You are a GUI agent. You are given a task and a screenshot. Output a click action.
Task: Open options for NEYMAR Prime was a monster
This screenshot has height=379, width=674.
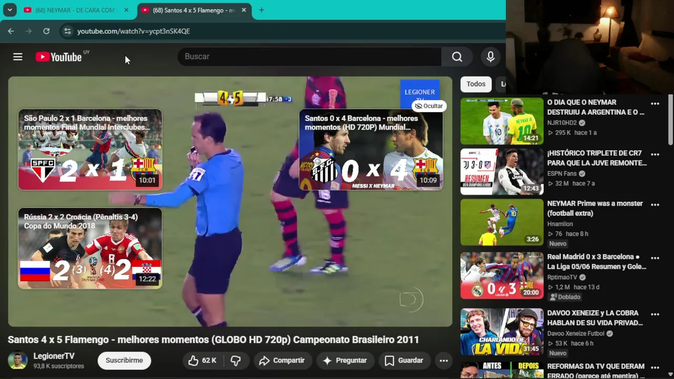coord(655,205)
